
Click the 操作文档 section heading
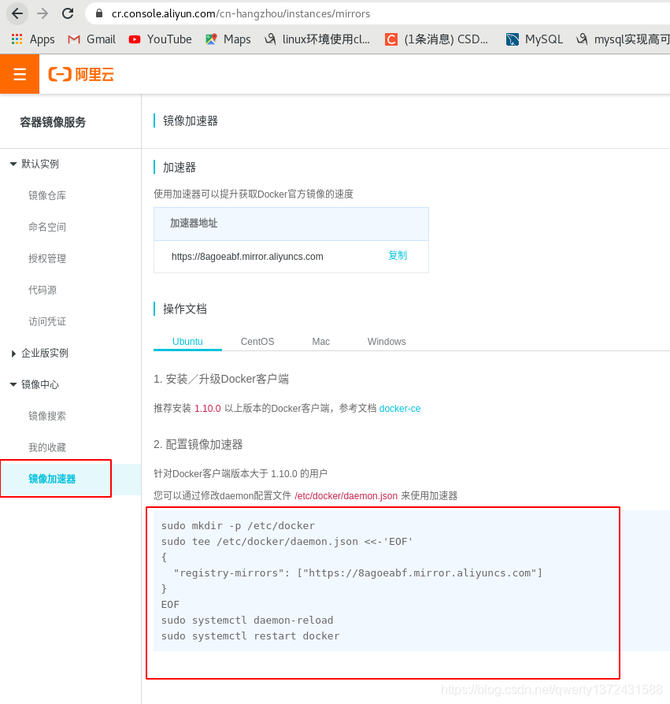click(x=185, y=309)
